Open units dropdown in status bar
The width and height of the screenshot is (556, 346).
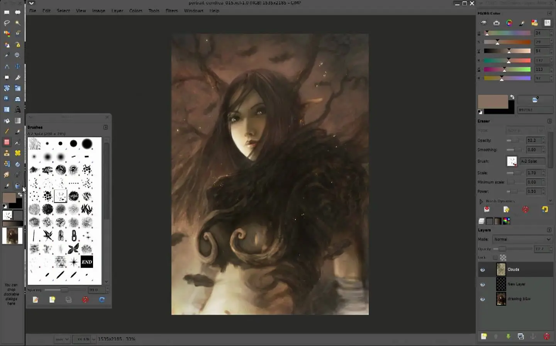(x=62, y=339)
